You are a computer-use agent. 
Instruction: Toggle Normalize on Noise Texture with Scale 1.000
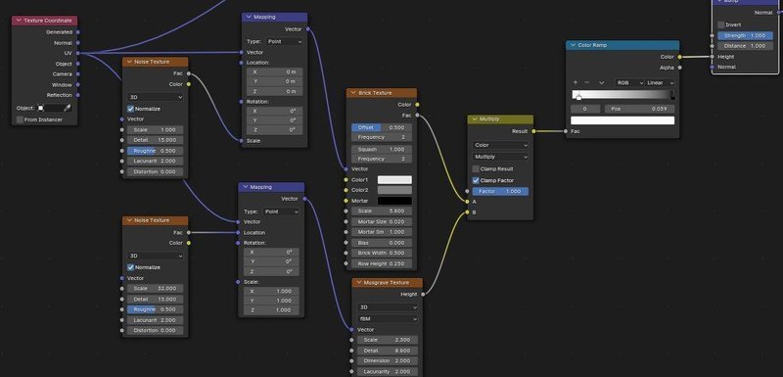pos(131,109)
